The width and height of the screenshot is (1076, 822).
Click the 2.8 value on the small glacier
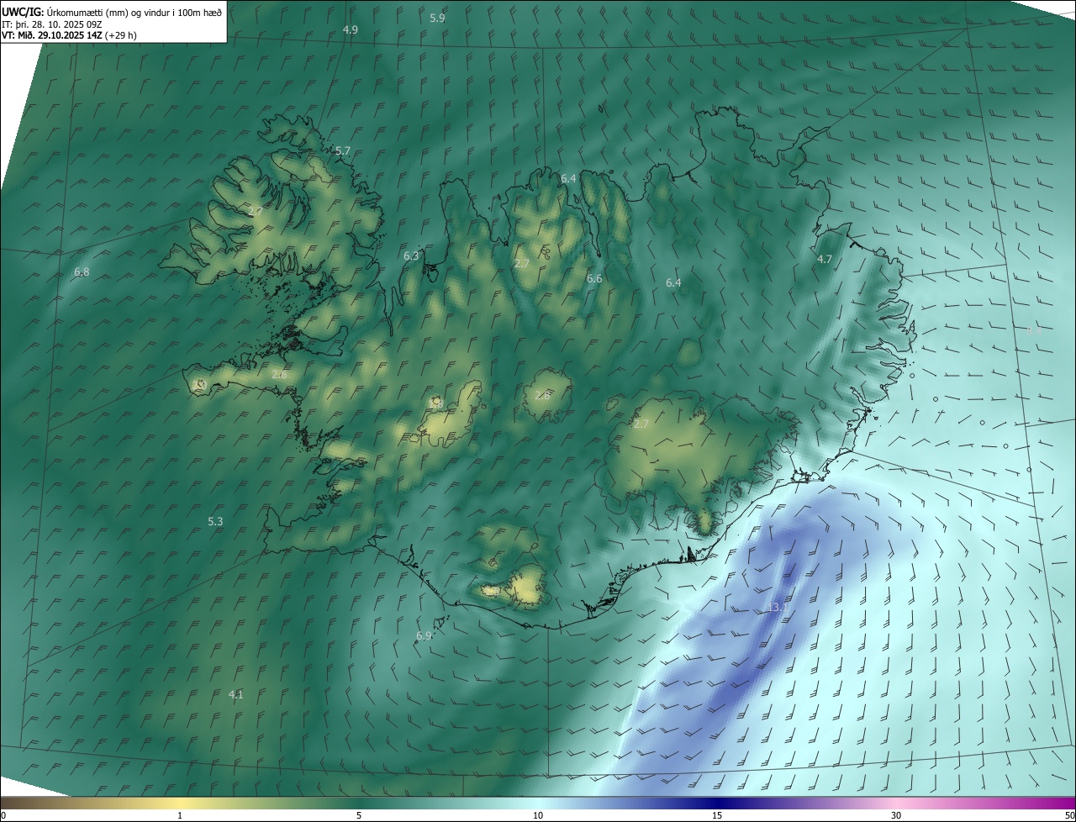(542, 395)
